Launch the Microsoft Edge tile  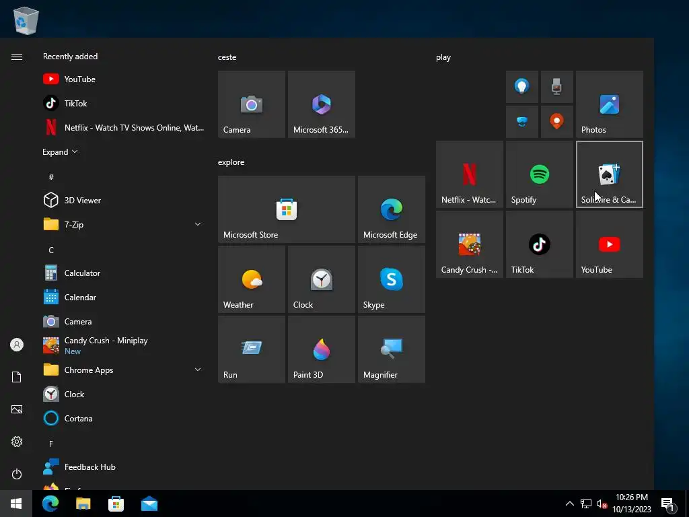pos(392,209)
